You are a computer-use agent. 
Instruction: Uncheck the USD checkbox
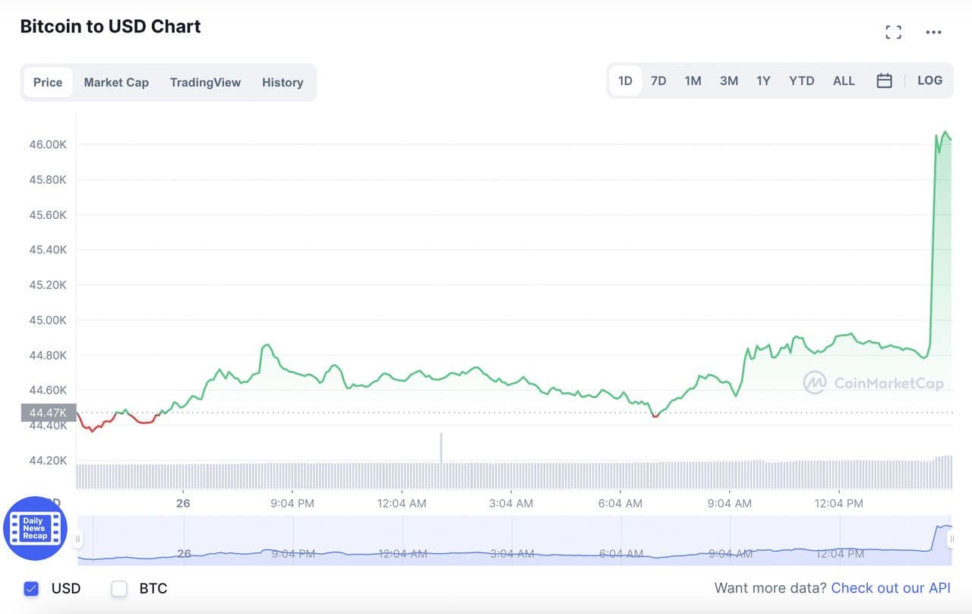(31, 588)
